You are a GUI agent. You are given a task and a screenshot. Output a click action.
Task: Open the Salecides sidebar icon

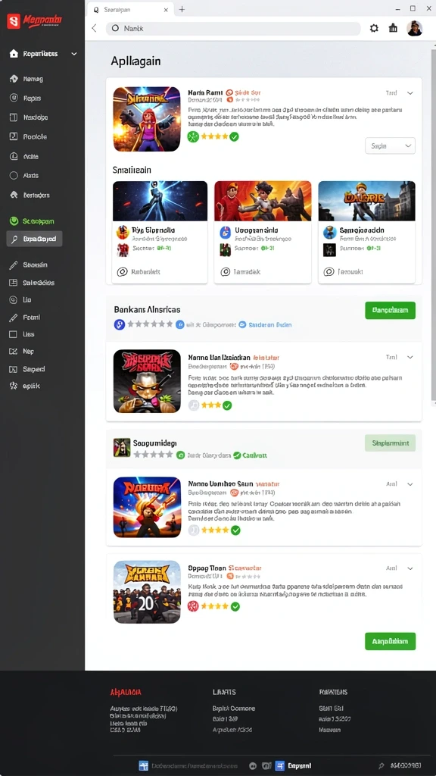pyautogui.click(x=14, y=283)
